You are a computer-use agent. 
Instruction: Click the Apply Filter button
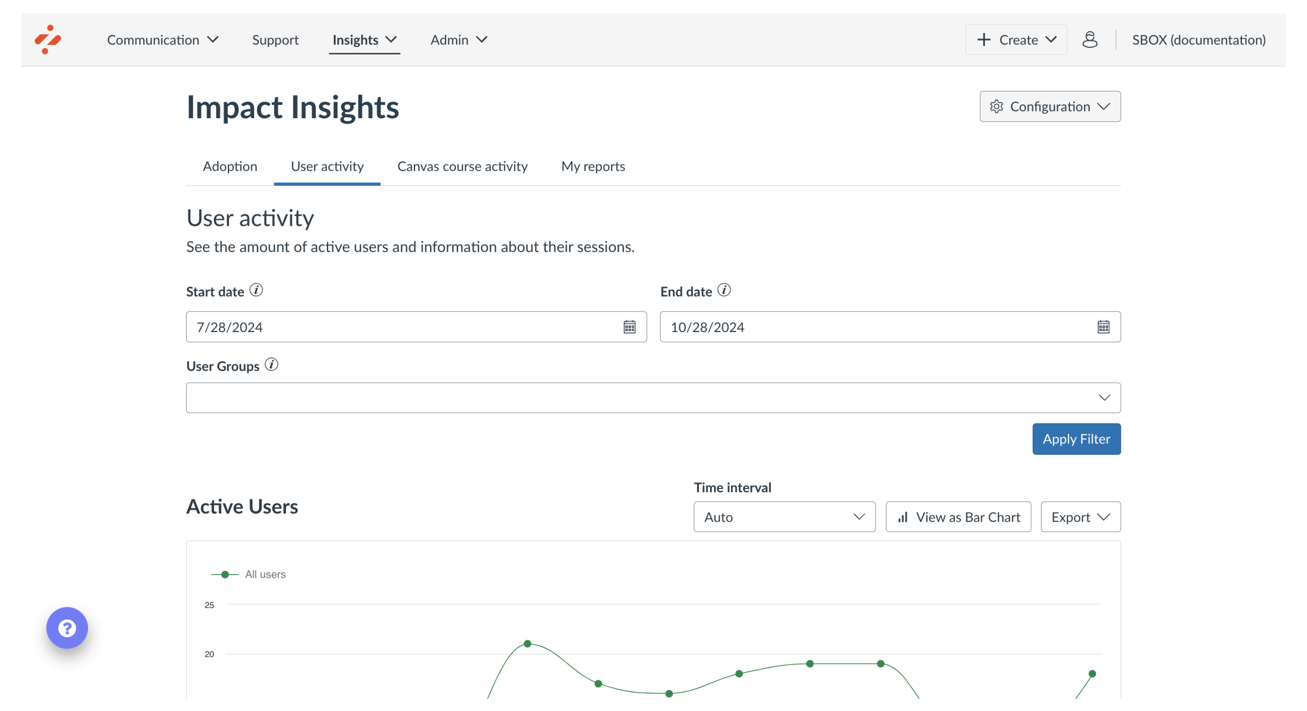click(x=1077, y=439)
